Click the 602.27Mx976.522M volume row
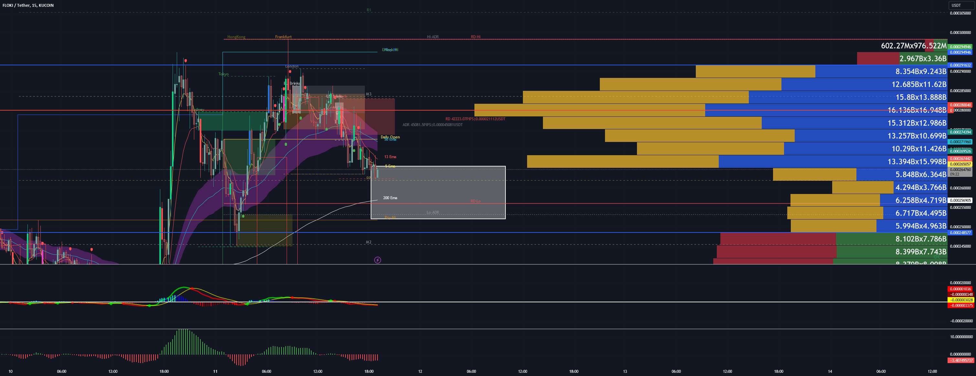The image size is (976, 376). (x=914, y=46)
